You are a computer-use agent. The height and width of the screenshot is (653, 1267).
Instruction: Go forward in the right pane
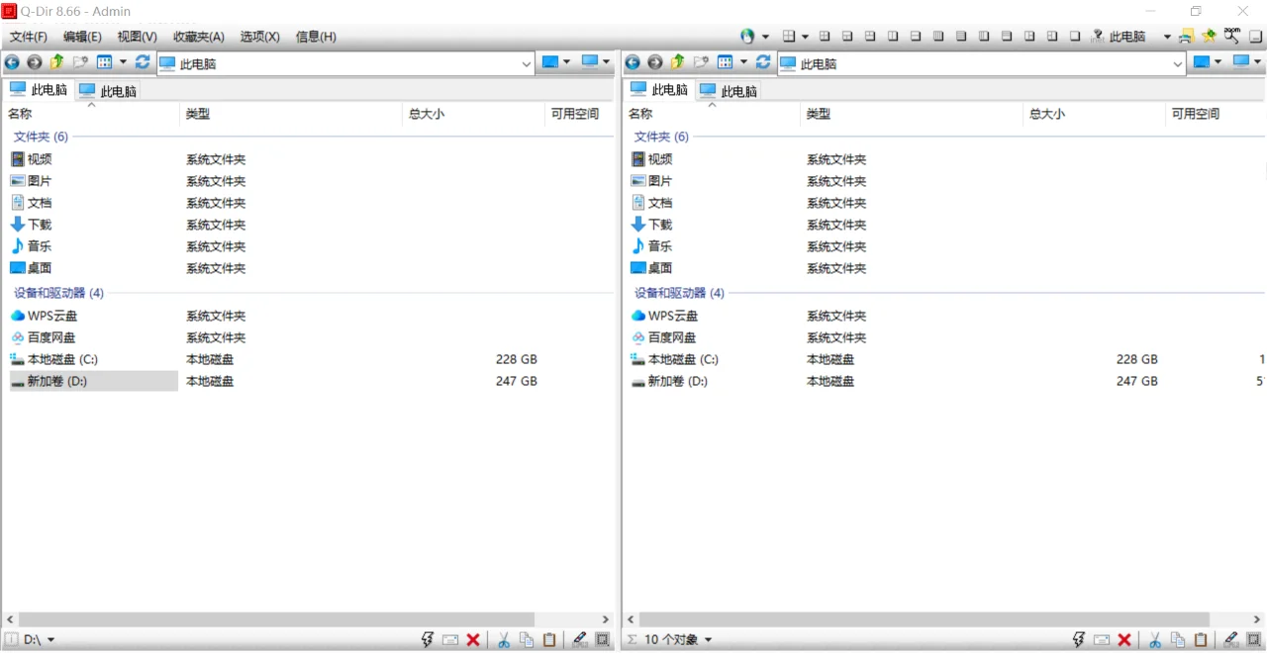click(655, 62)
